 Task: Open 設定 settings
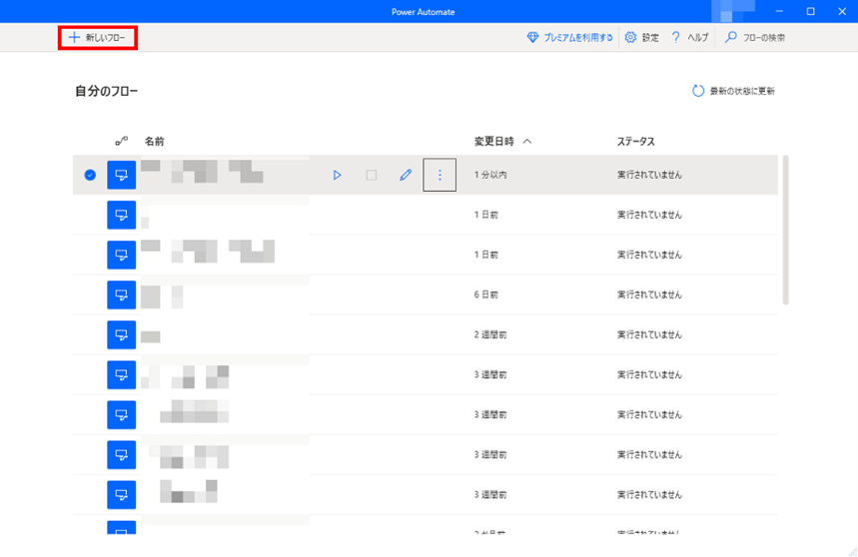point(642,38)
